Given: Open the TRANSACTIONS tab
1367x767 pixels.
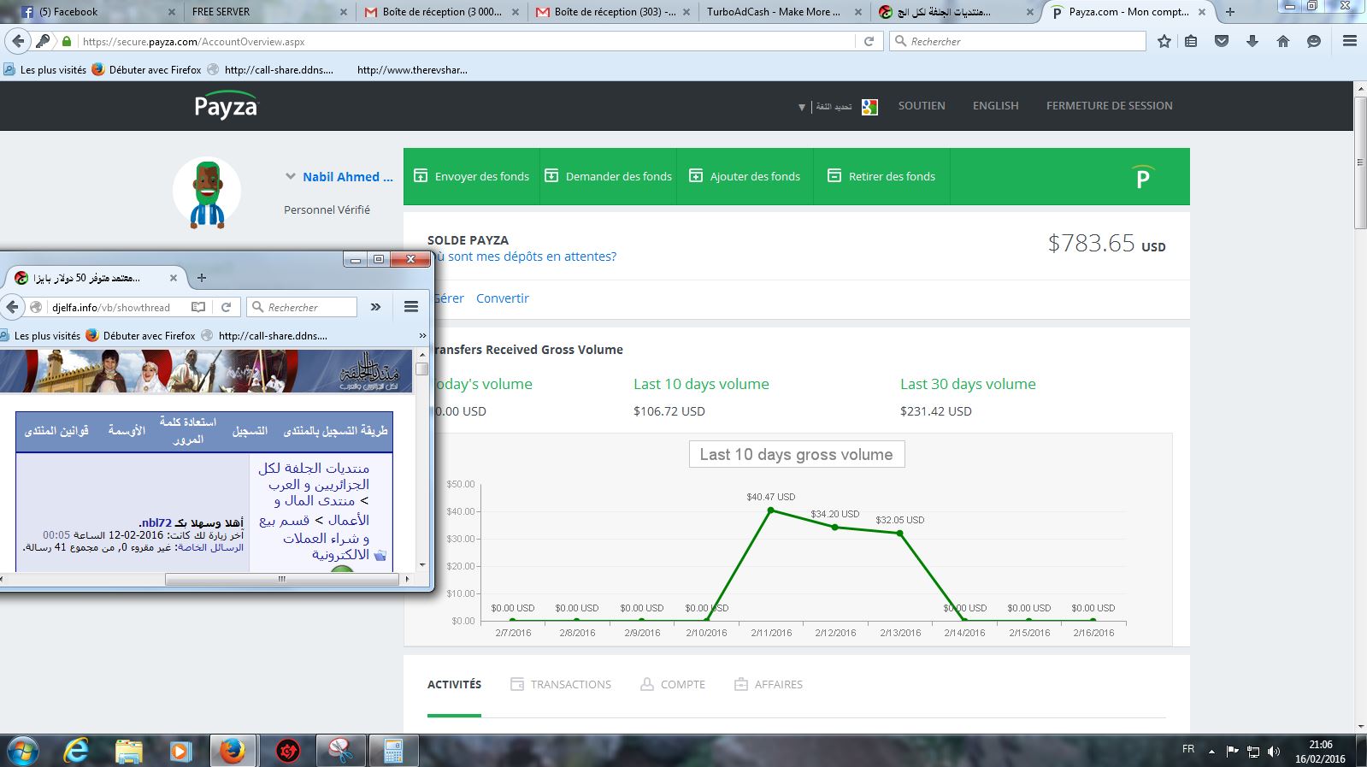Looking at the screenshot, I should (x=561, y=684).
